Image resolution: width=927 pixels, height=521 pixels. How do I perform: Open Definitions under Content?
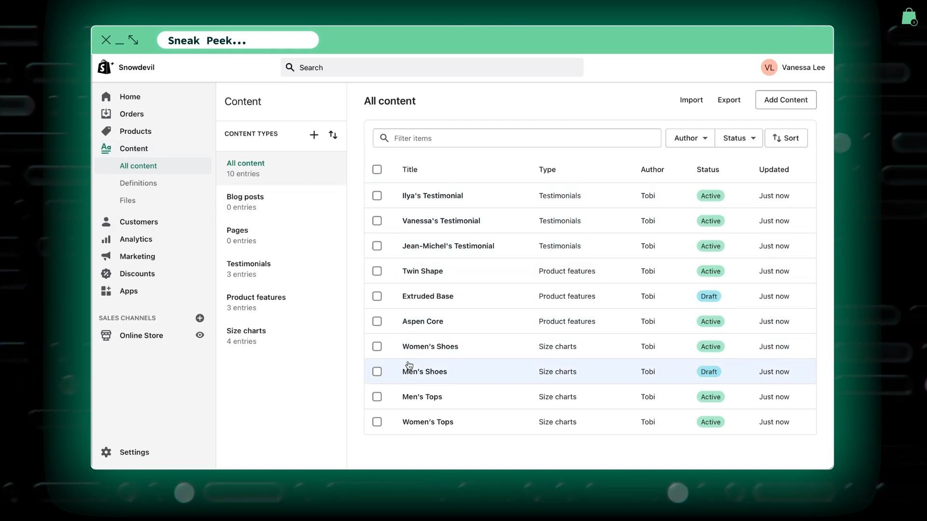click(138, 183)
